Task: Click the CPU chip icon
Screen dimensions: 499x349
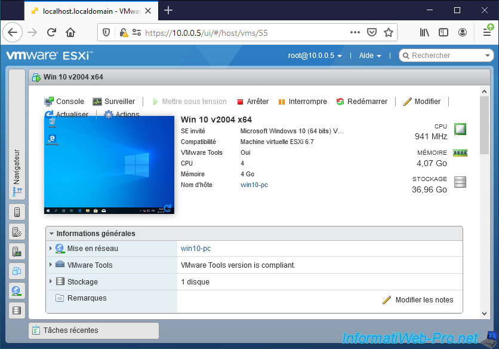Action: [460, 129]
